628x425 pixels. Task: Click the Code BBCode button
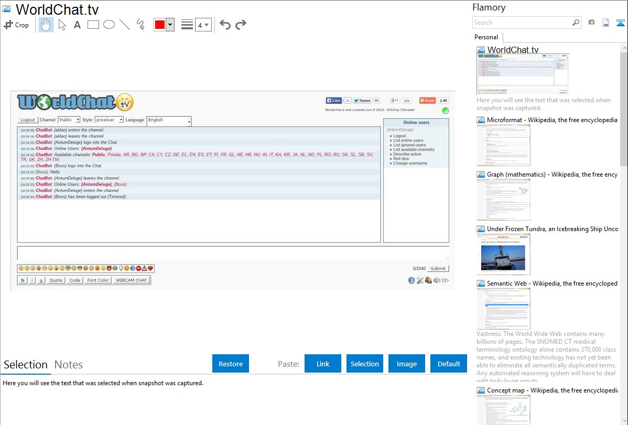(75, 280)
